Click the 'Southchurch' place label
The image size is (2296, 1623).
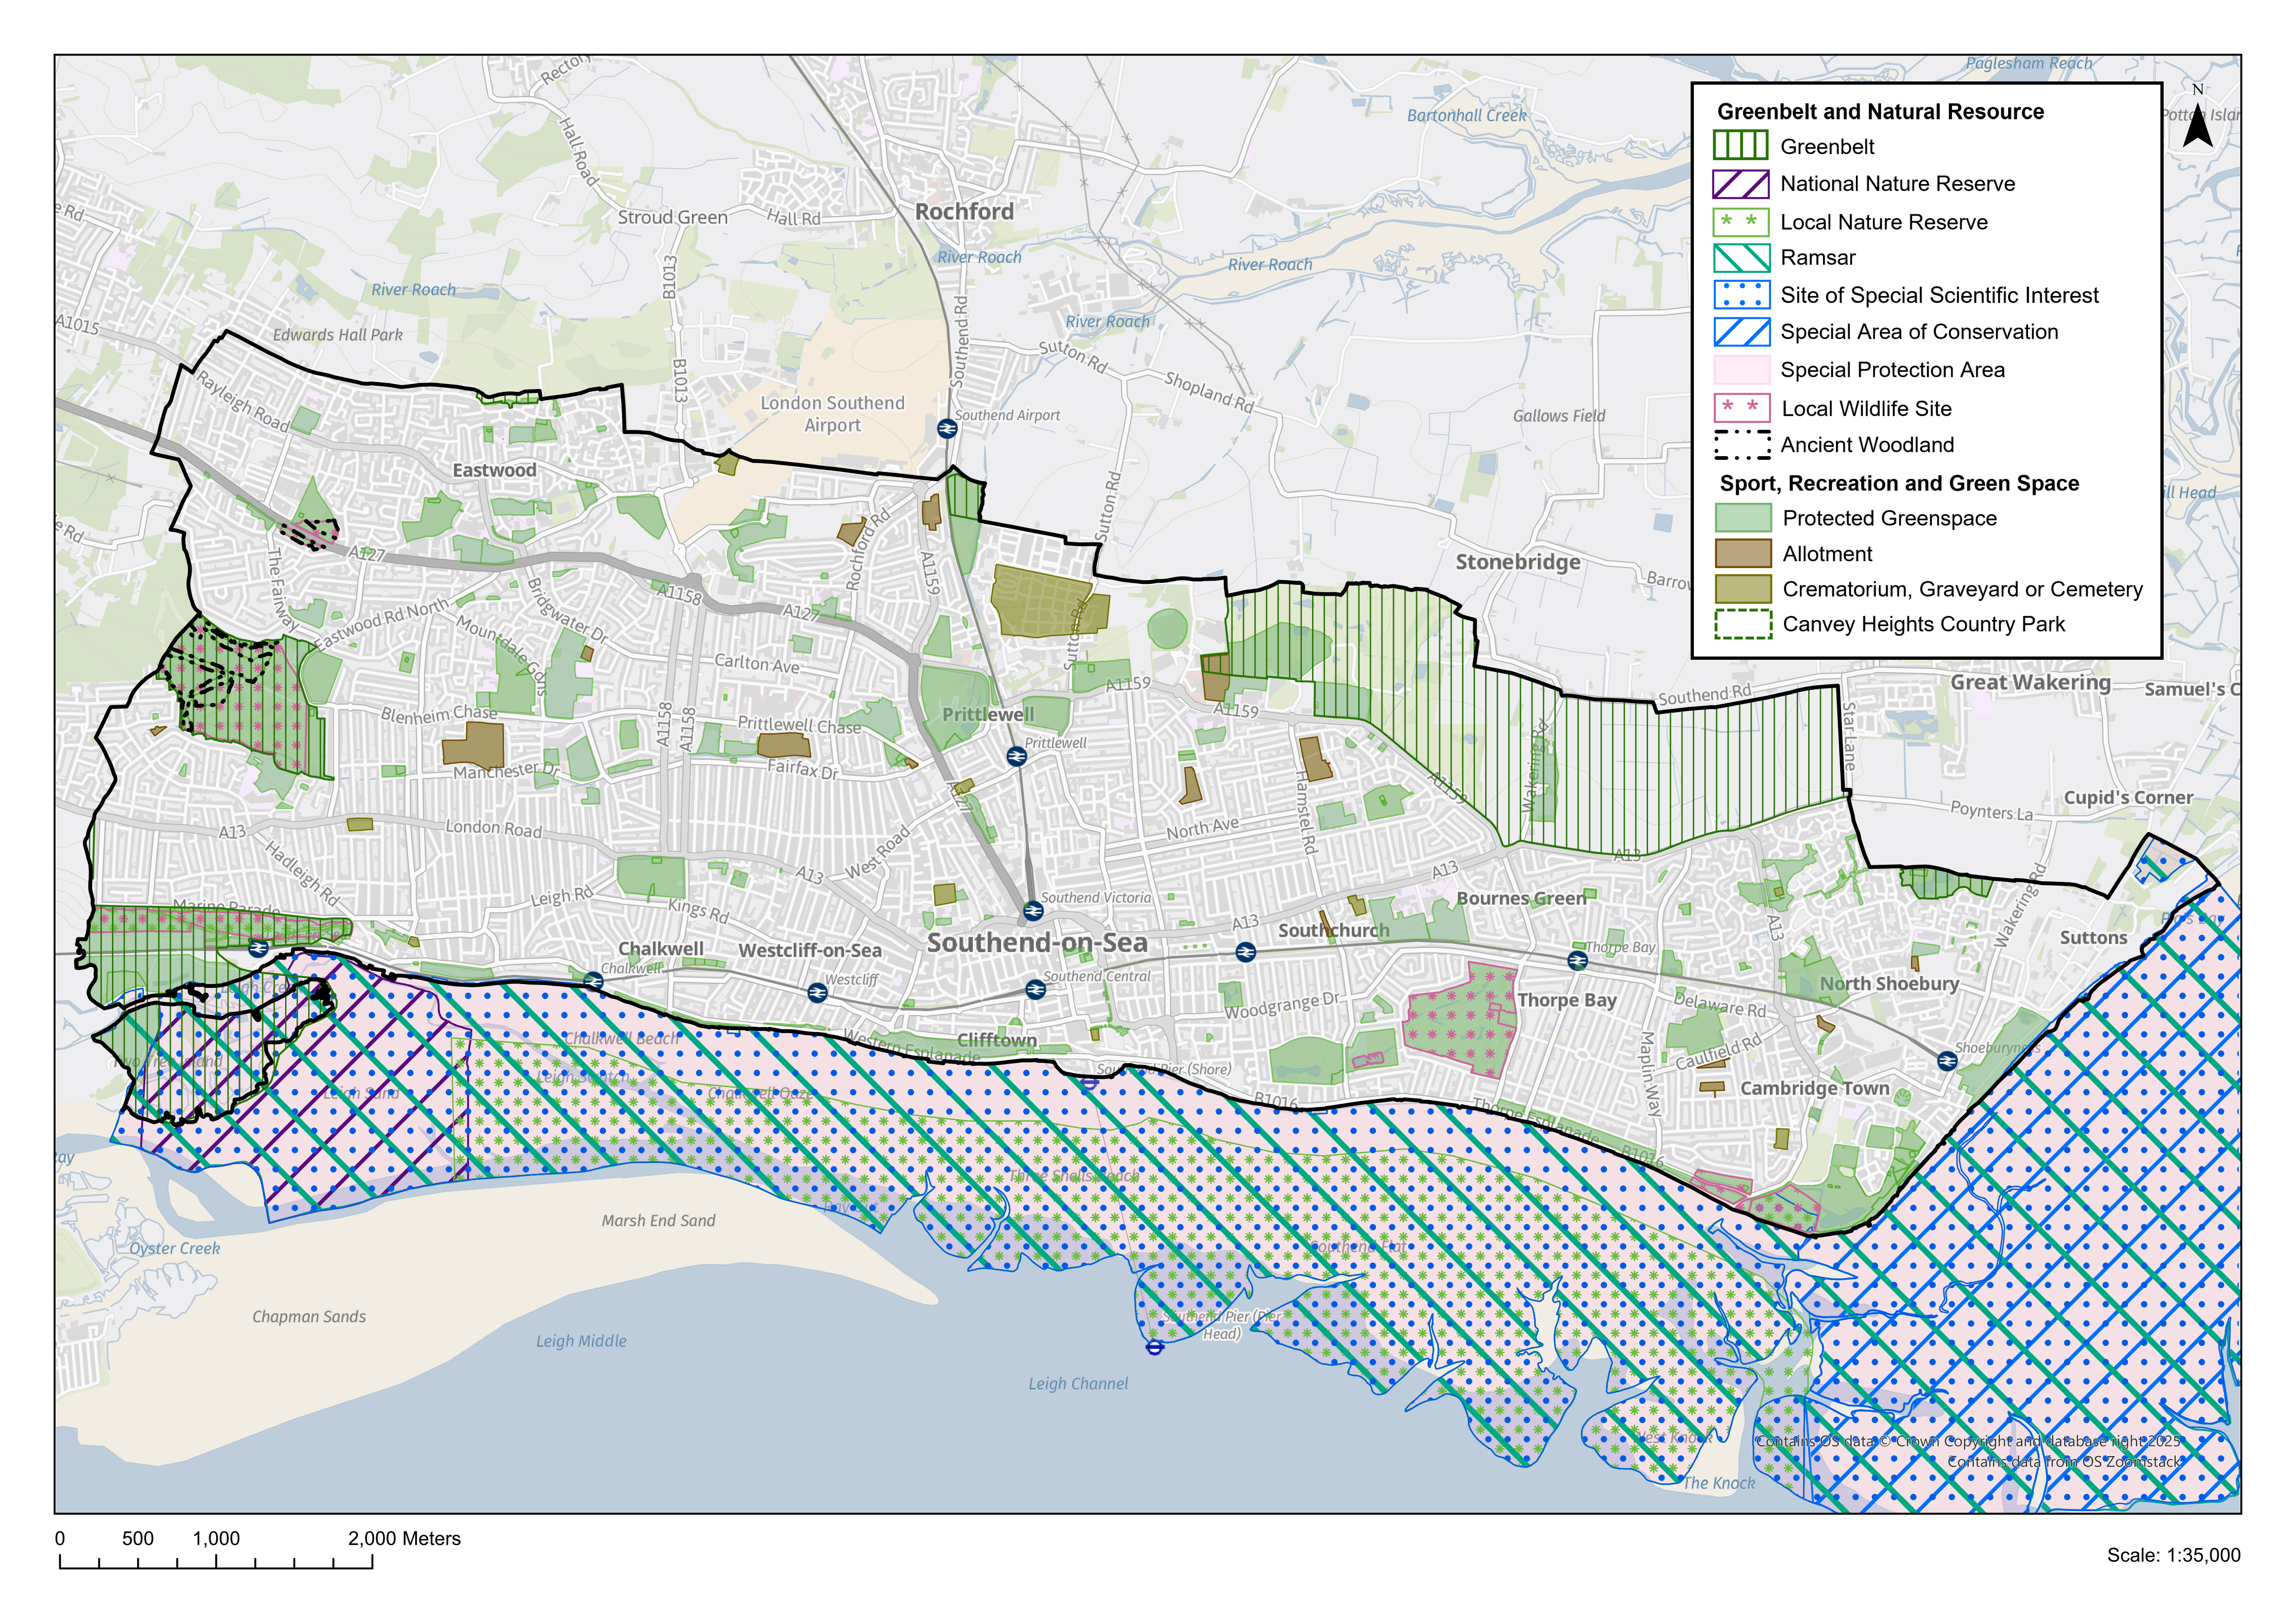[x=1334, y=930]
